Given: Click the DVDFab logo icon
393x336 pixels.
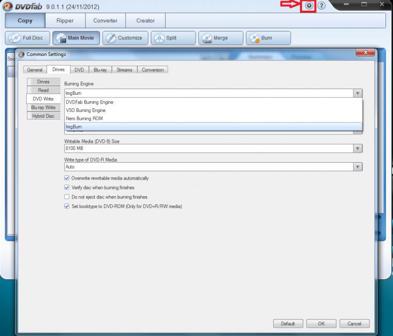Looking at the screenshot, I should click(7, 6).
